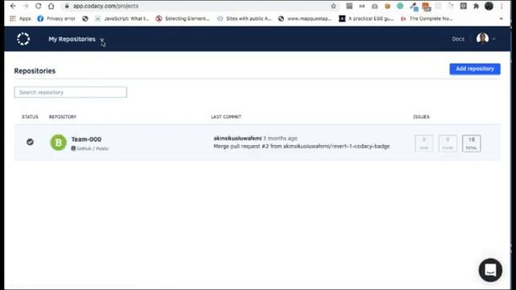This screenshot has width=516, height=290.
Task: Click the Codacy logo icon
Action: tap(23, 39)
